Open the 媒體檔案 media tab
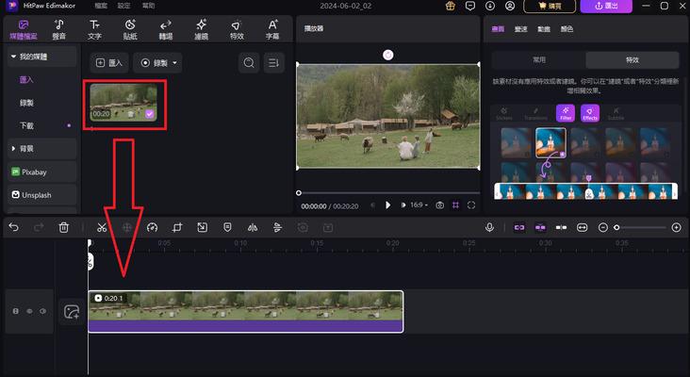 point(24,29)
